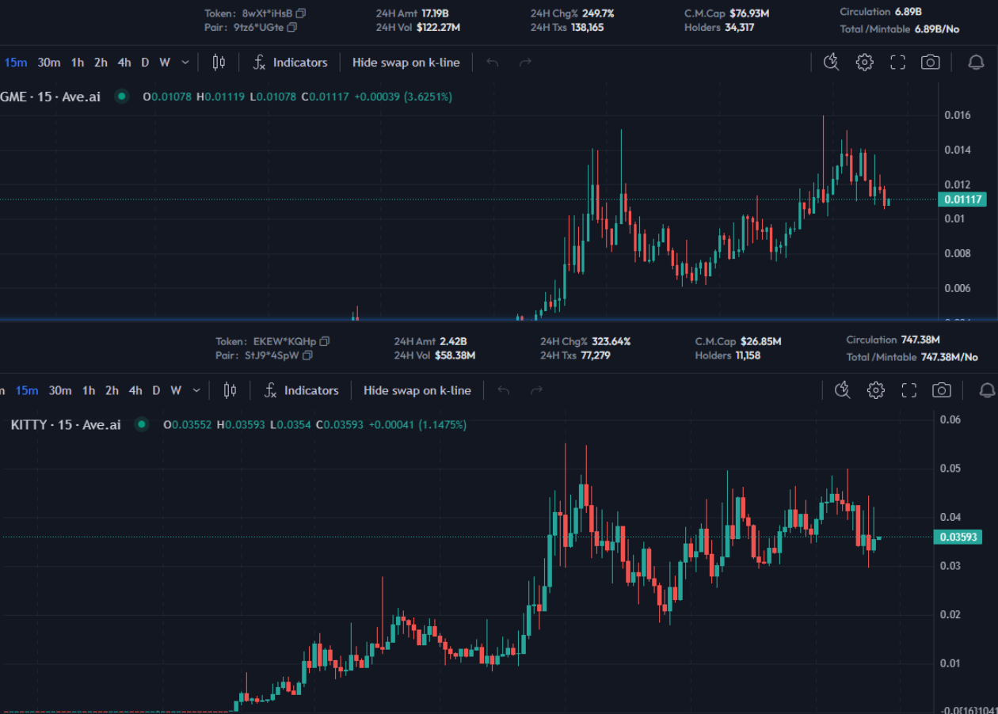Toggle Hide swap on k-line for KITTY
Image resolution: width=998 pixels, height=714 pixels.
click(x=417, y=390)
